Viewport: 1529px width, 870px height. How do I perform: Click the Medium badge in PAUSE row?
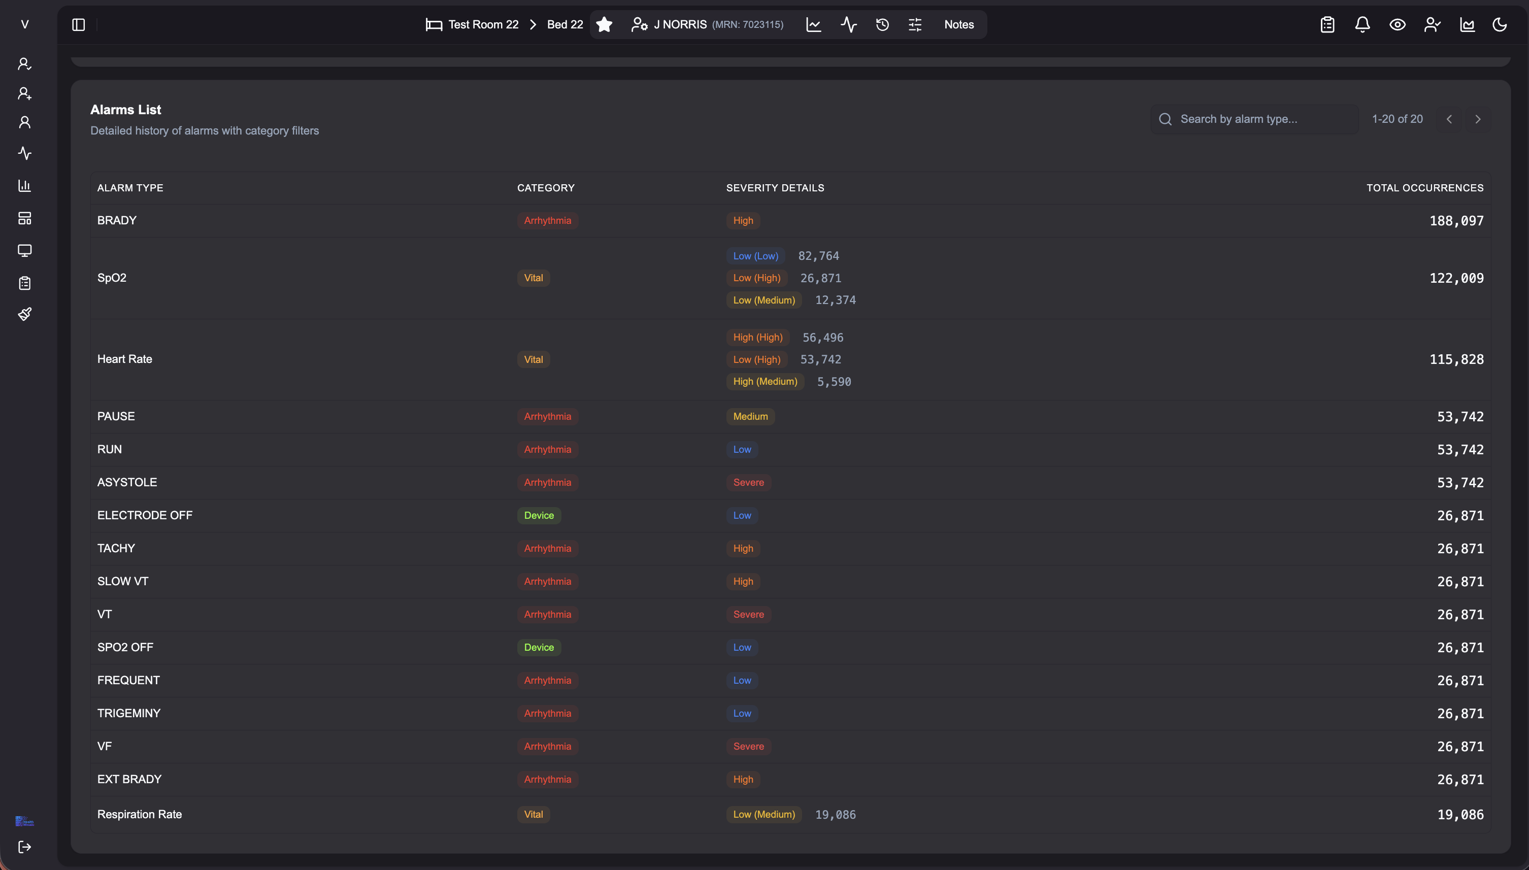(x=750, y=417)
